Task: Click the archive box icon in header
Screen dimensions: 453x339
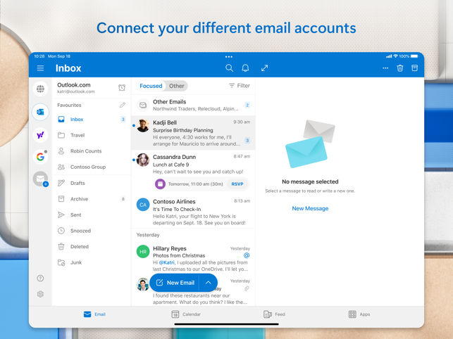Action: 414,68
